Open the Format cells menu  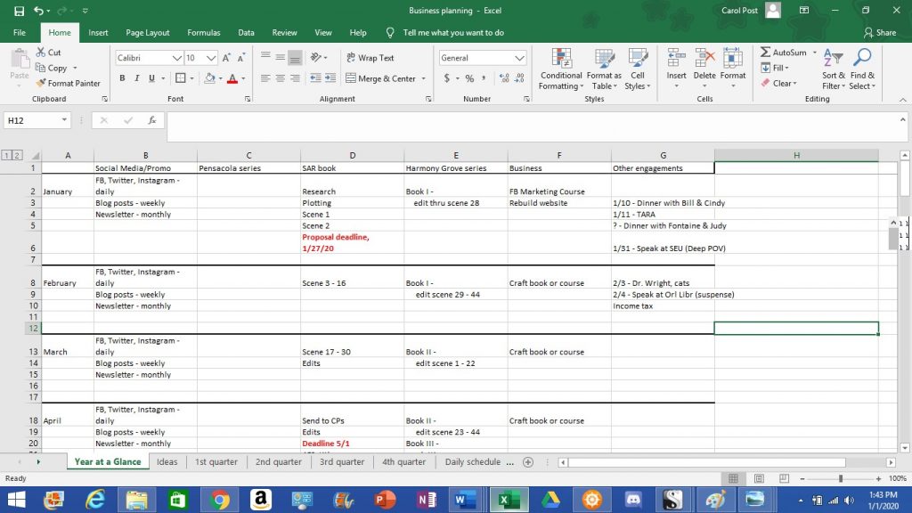[x=733, y=68]
